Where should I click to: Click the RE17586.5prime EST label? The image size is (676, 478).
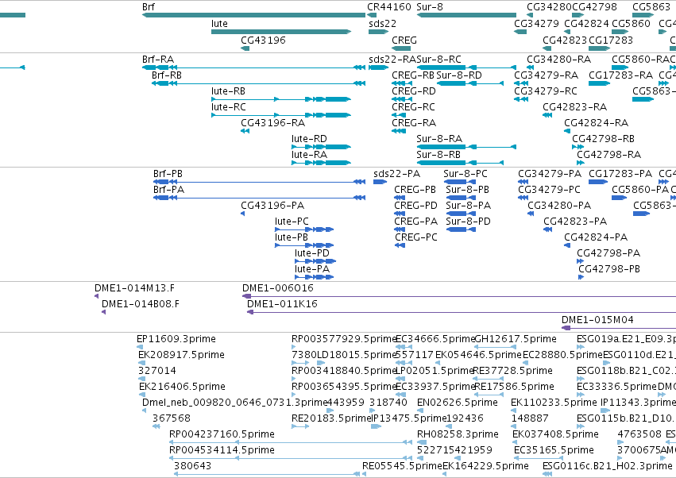coord(514,387)
